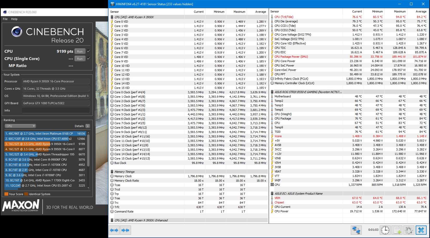Screen dimensions: 430x238
Task: Click the ranking list scrollbar down arrow
Action: click(88, 188)
